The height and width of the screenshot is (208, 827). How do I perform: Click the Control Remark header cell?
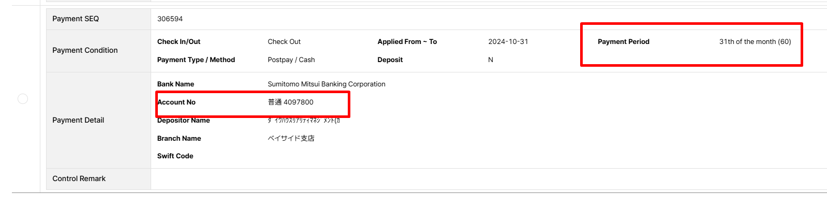tap(79, 179)
